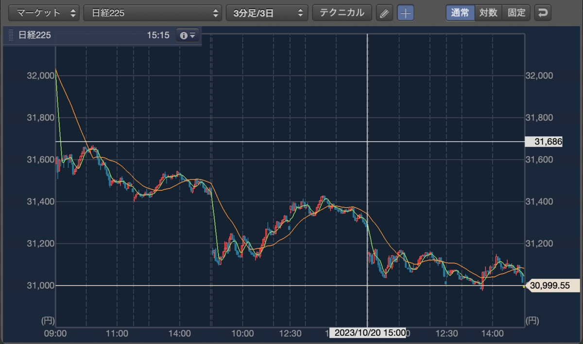Click the reset/return arrow icon
This screenshot has width=583, height=344.
pos(543,13)
